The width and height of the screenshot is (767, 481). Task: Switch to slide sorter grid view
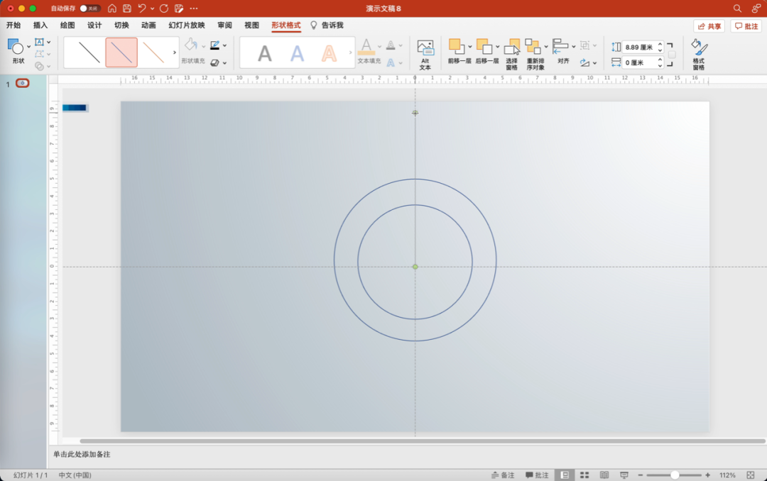click(x=584, y=475)
